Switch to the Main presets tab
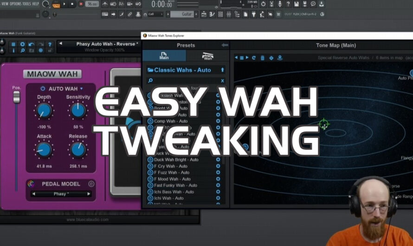 [164, 56]
